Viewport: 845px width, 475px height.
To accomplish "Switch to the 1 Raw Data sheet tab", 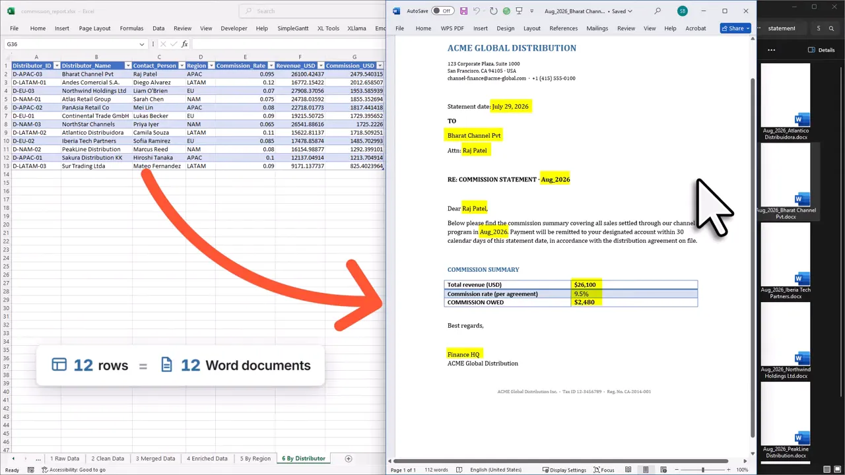I will (65, 459).
